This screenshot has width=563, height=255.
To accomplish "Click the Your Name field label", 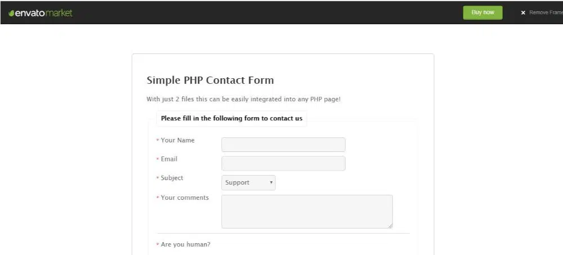I will coord(177,140).
